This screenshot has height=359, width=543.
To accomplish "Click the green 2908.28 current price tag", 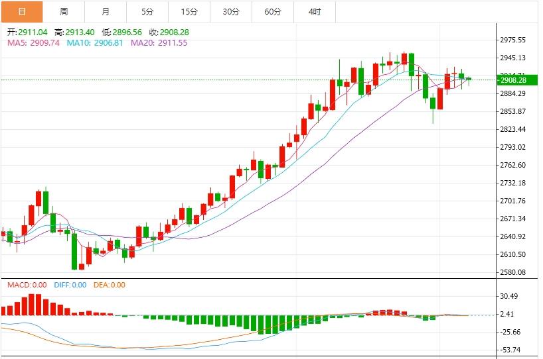I will [513, 80].
